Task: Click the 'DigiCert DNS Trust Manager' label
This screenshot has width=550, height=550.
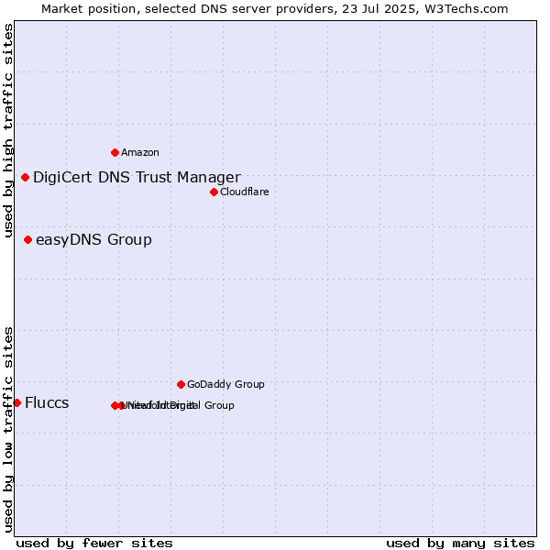Action: pyautogui.click(x=137, y=177)
